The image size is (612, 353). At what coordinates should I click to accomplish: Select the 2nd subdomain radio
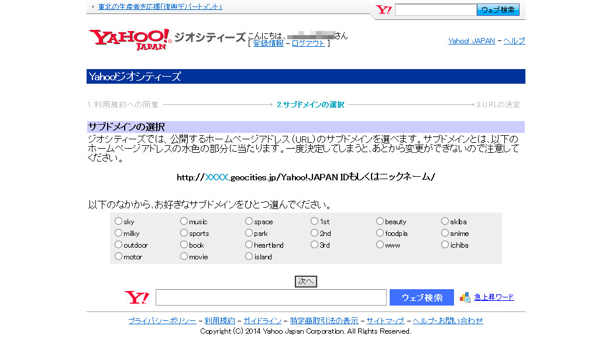point(314,233)
